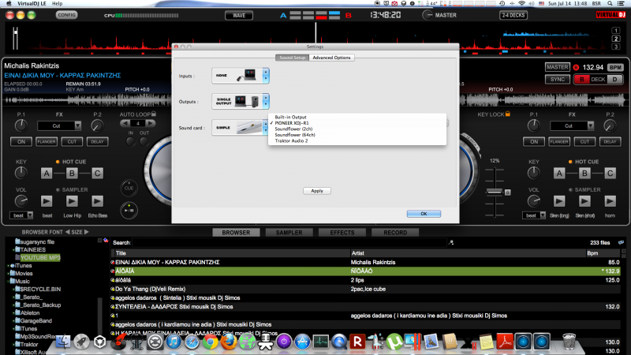Open the Outputs selector in Settings
Viewport: 631px width, 355px height.
tap(241, 102)
